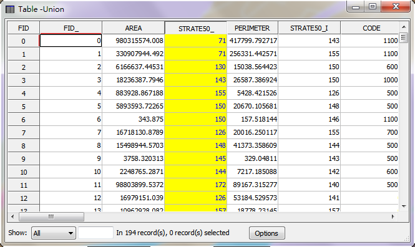Image resolution: width=415 pixels, height=247 pixels.
Task: Click AREA cell 3758.320313
Action: (134, 158)
